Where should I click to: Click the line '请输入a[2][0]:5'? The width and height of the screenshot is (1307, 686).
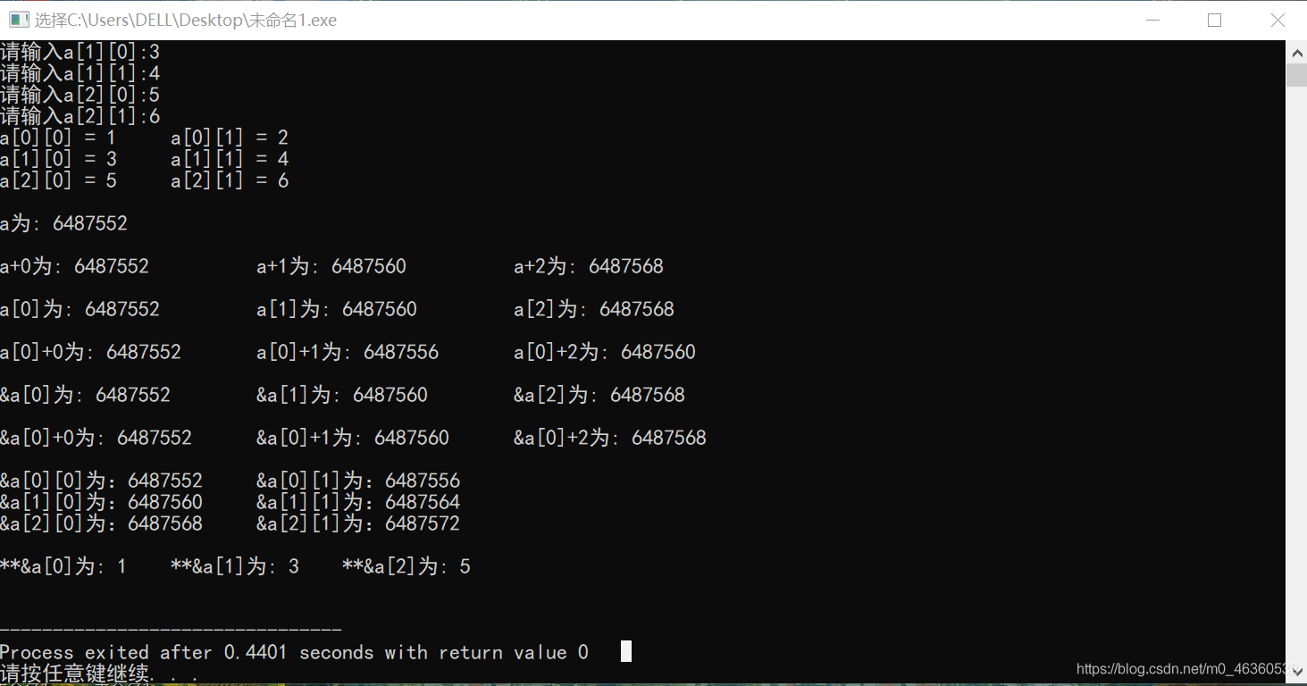80,95
